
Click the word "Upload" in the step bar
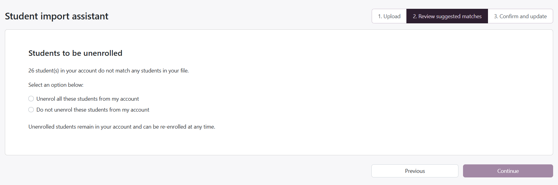(x=392, y=16)
